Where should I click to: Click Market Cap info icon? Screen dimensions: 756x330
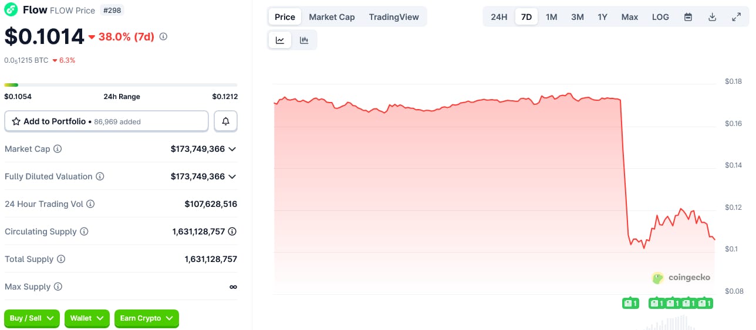[x=58, y=149]
